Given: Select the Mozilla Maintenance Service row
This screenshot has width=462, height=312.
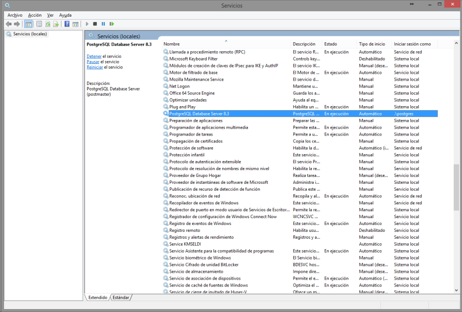Looking at the screenshot, I should [196, 80].
